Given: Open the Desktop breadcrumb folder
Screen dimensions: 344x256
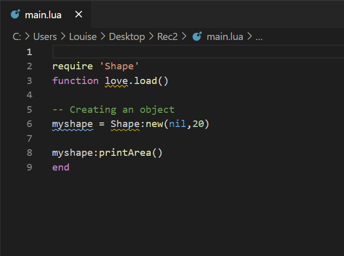Looking at the screenshot, I should pyautogui.click(x=127, y=36).
